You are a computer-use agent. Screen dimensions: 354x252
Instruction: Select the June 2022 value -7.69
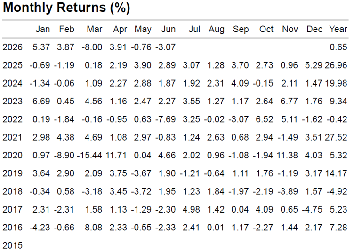166,119
